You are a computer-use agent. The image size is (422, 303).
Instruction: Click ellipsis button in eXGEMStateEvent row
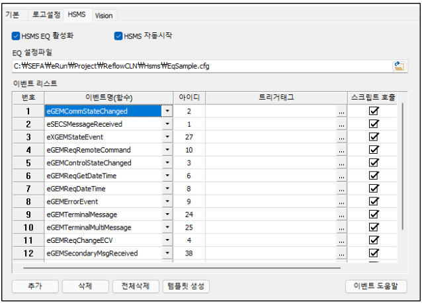(341, 137)
